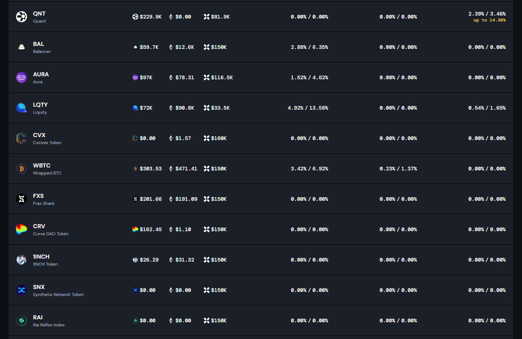The image size is (522, 339).
Task: Click the SNX Synthetix logo
Action: click(22, 290)
